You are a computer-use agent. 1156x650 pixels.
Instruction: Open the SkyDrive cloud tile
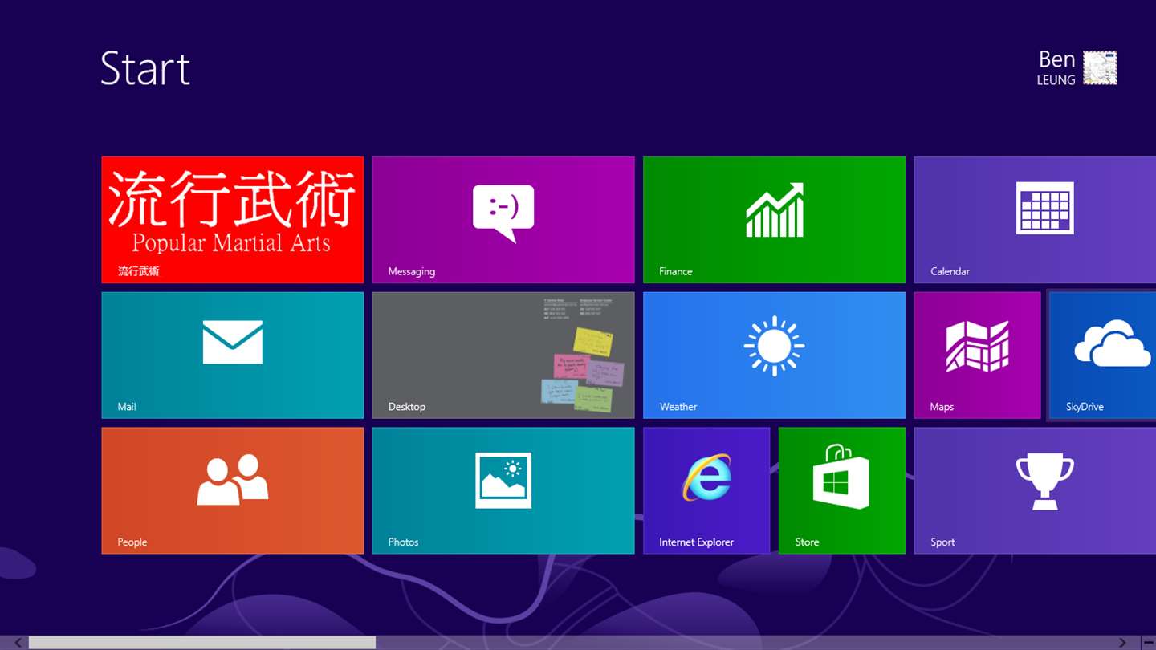pyautogui.click(x=1102, y=355)
